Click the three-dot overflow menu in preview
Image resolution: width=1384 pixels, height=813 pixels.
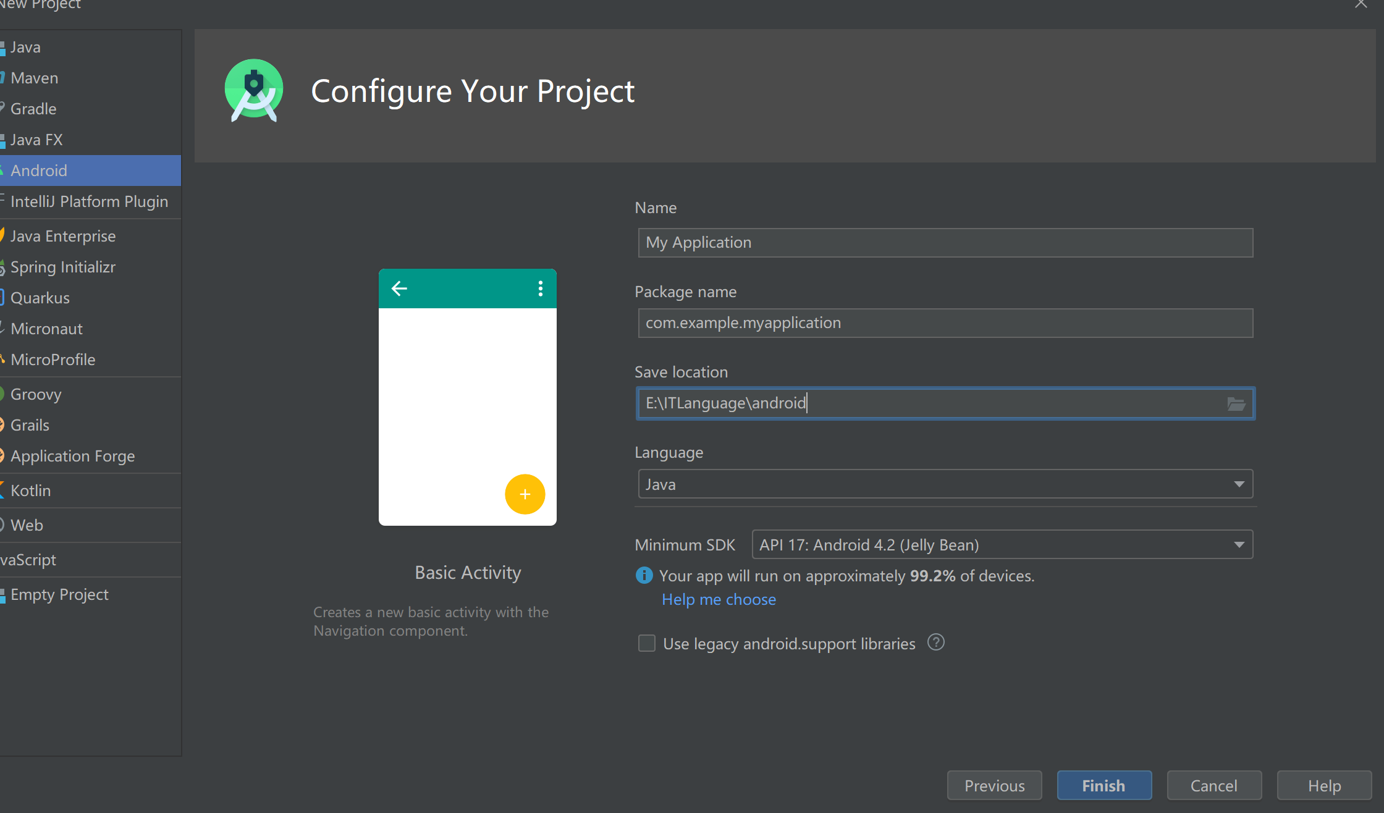coord(541,289)
